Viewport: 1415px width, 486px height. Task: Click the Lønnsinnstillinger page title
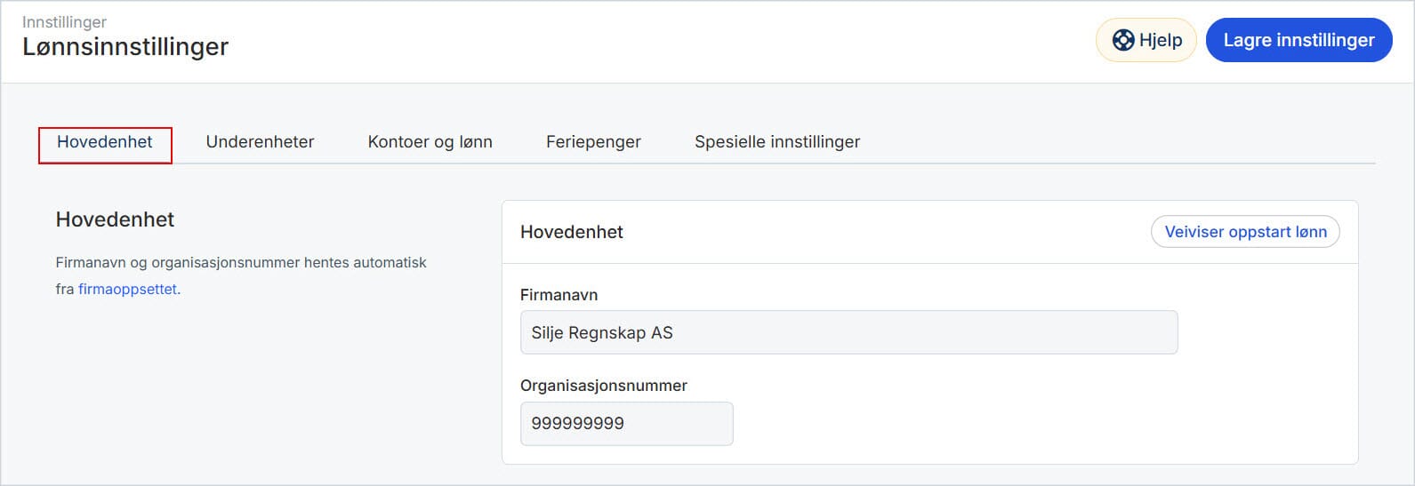tap(125, 47)
